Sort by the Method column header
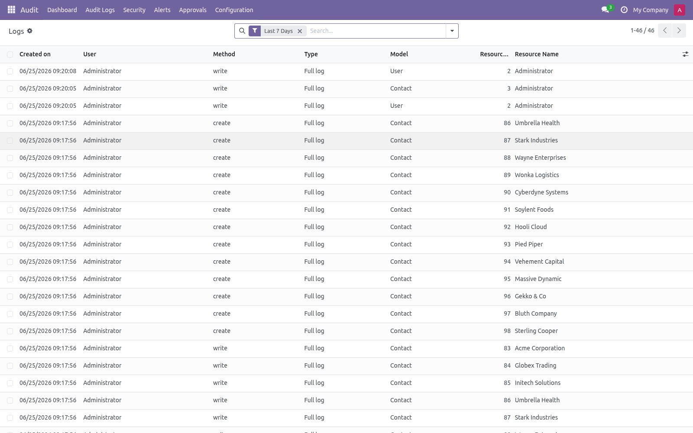 [x=224, y=54]
